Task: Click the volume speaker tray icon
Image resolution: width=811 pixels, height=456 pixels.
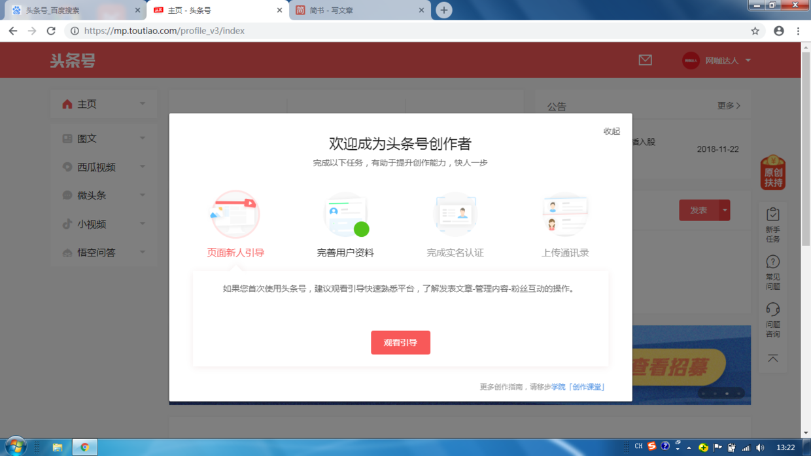Action: 760,448
